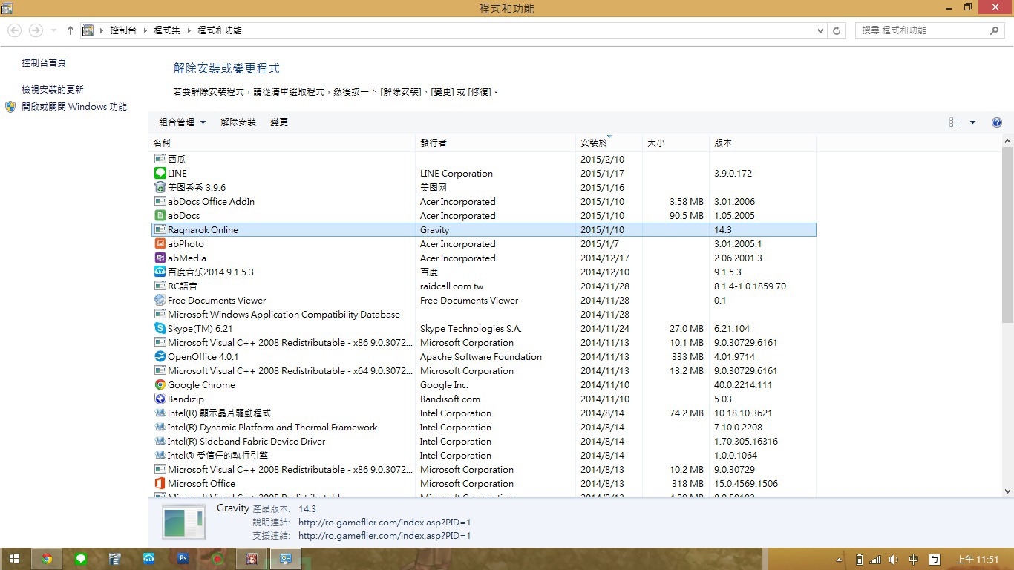Image resolution: width=1014 pixels, height=570 pixels.
Task: Click 控制台 in the breadcrumb path
Action: 123,30
